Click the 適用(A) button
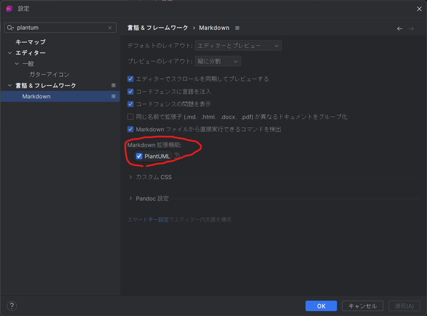This screenshot has height=316, width=427. [x=404, y=306]
